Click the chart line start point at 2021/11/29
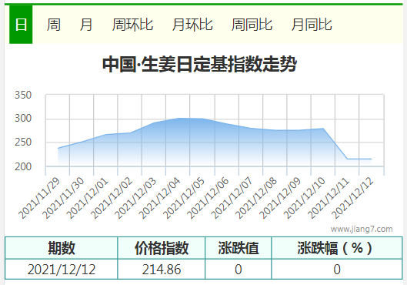The width and height of the screenshot is (407, 285). point(58,149)
